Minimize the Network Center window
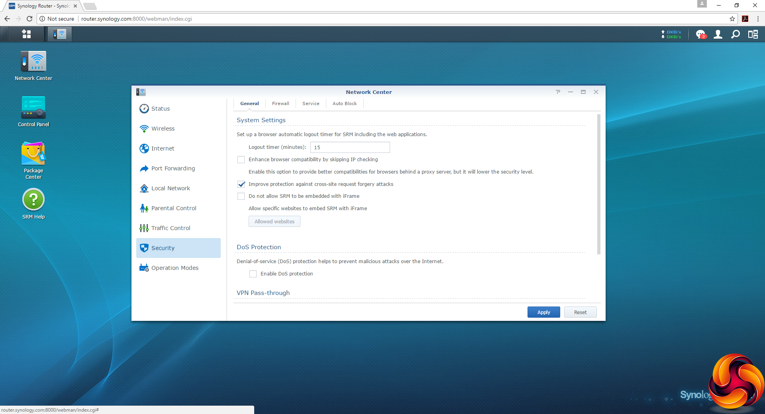Viewport: 765px width, 414px height. 571,92
